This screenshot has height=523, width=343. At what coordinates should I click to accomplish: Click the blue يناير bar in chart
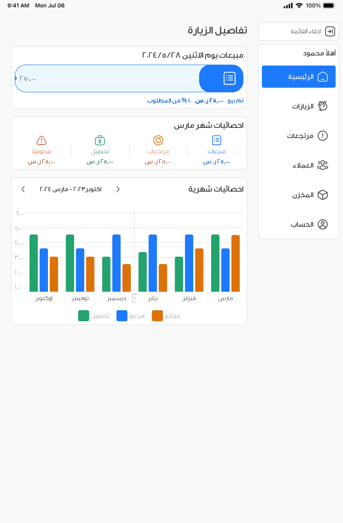[153, 263]
